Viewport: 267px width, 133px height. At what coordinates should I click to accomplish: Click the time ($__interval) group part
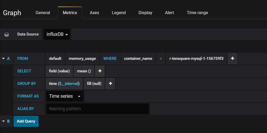tap(64, 84)
